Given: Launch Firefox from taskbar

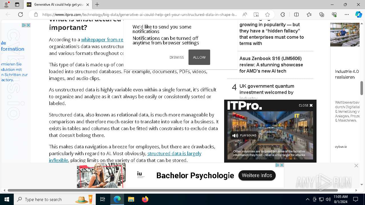Looking at the screenshot, I should pos(145,199).
